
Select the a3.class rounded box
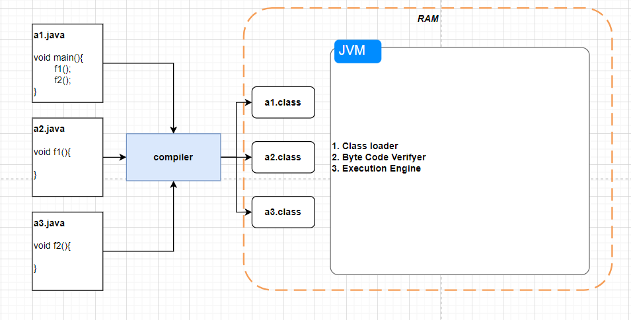pos(283,212)
